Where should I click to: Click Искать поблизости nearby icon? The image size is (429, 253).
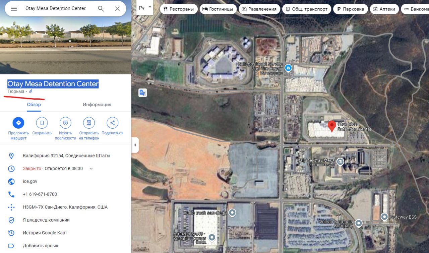(65, 123)
